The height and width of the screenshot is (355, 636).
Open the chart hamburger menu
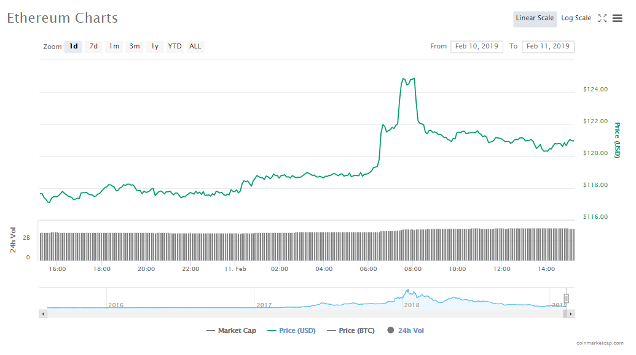617,18
